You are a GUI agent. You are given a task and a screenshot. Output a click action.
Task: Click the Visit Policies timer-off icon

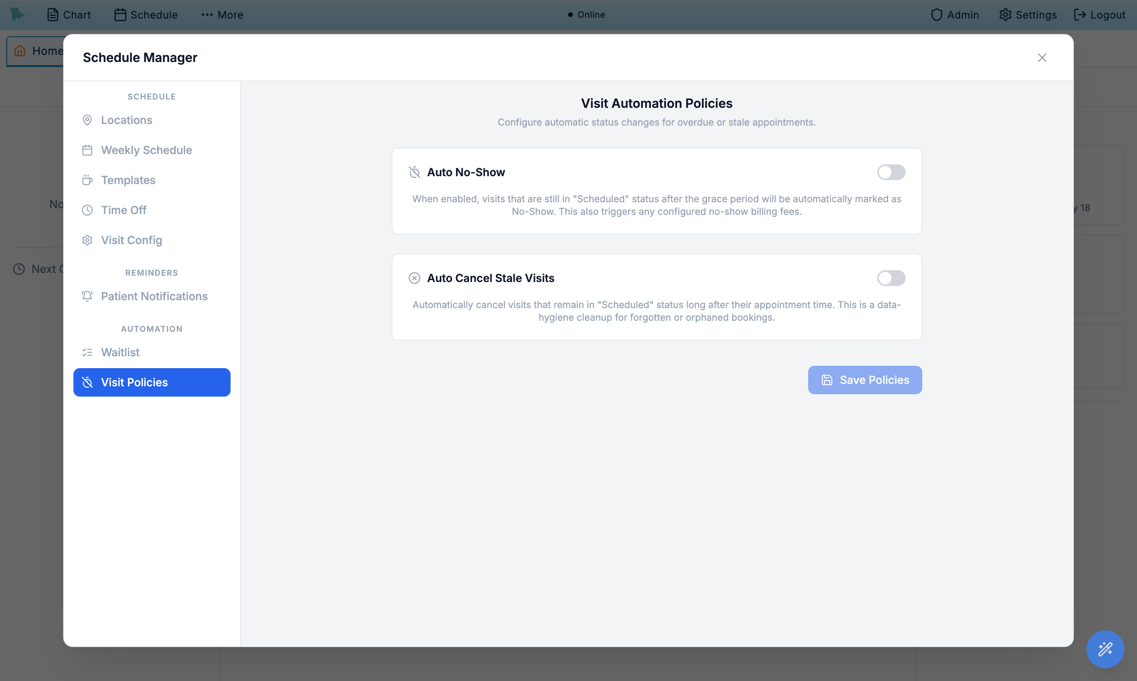point(87,382)
